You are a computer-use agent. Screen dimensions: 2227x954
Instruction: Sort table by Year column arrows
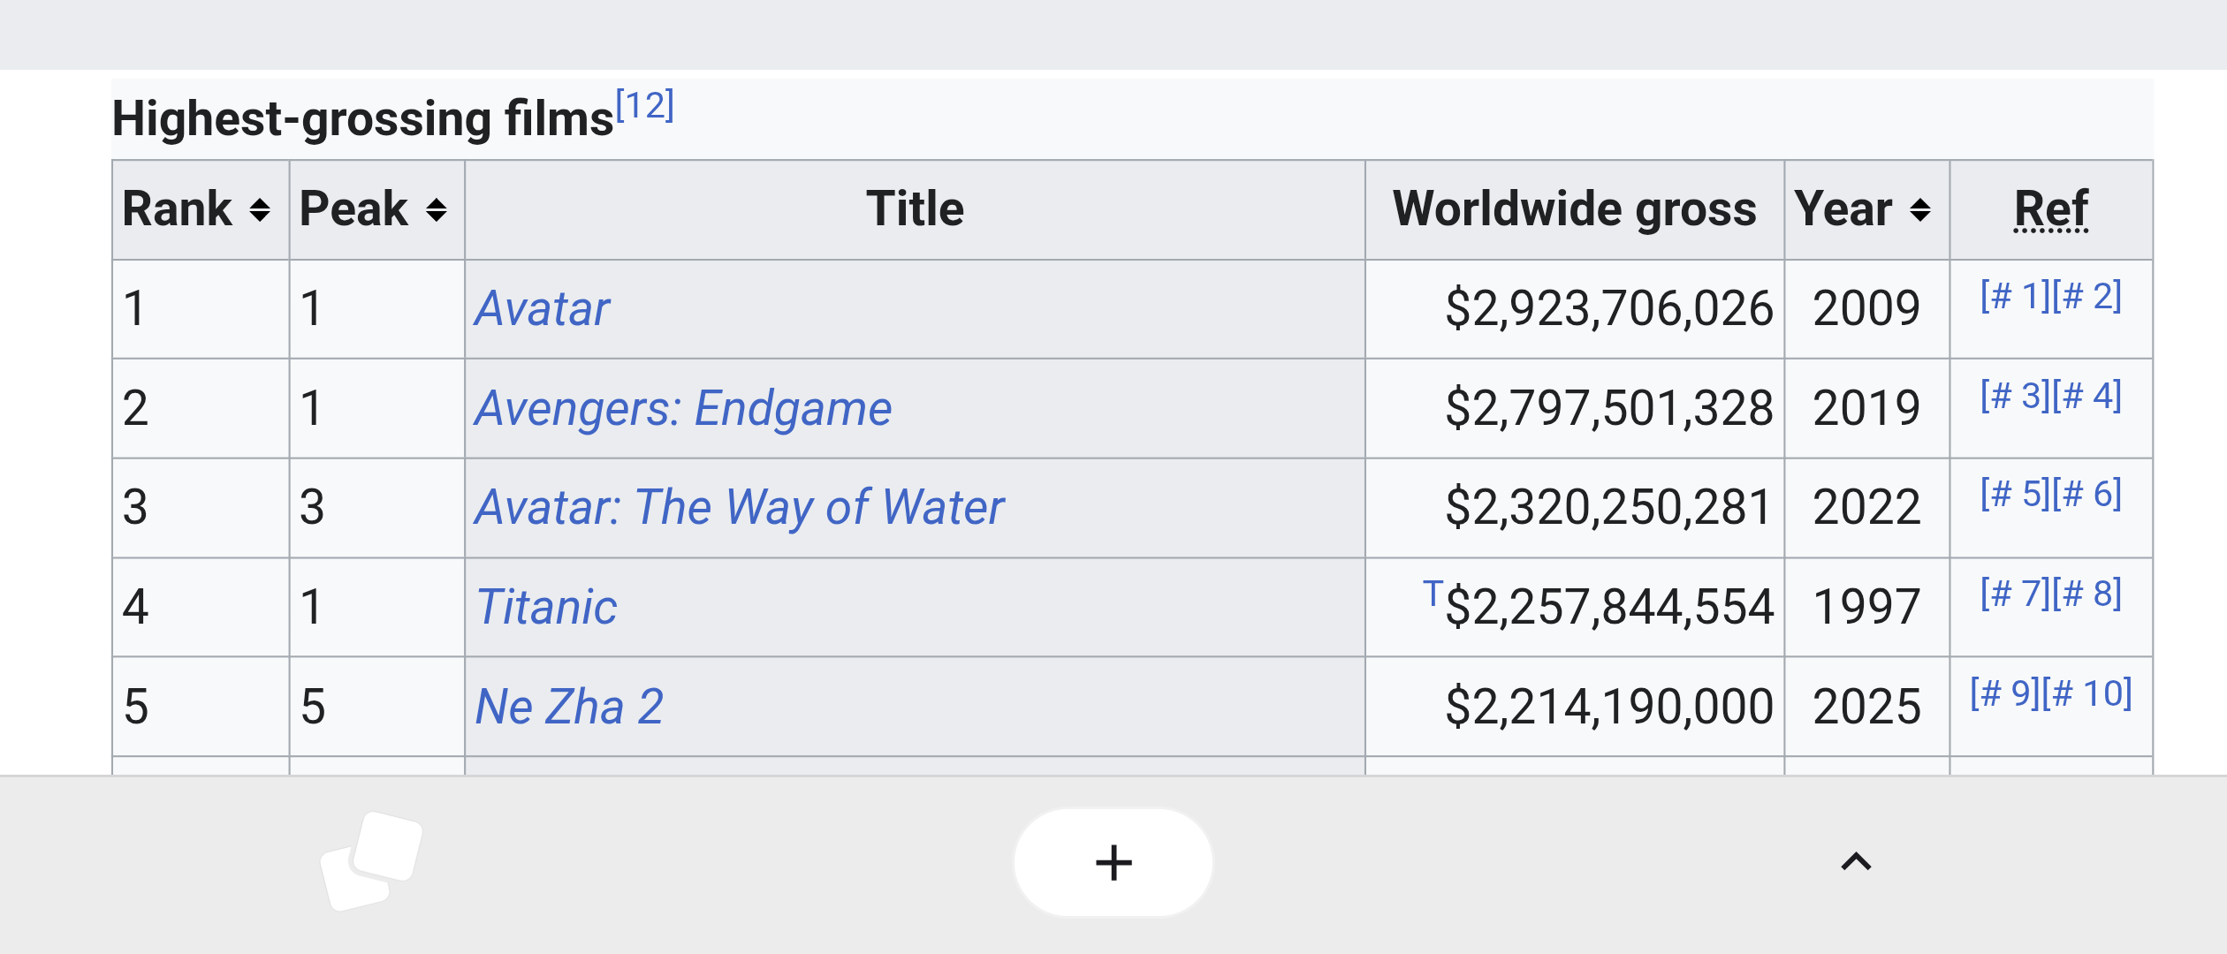click(1919, 210)
